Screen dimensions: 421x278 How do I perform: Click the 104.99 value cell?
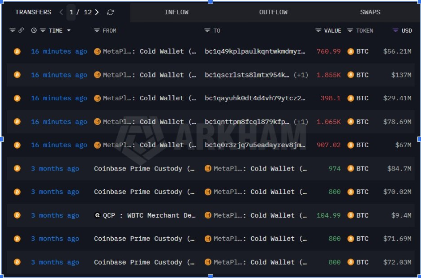click(329, 215)
